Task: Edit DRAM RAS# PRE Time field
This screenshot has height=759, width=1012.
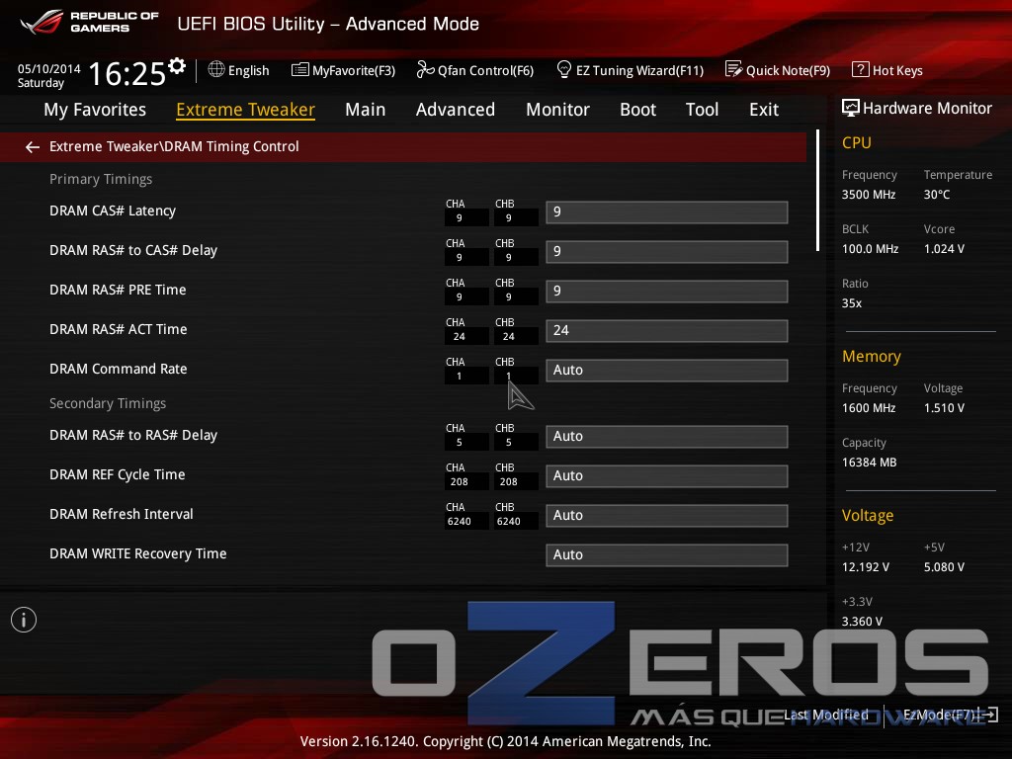Action: click(x=667, y=292)
